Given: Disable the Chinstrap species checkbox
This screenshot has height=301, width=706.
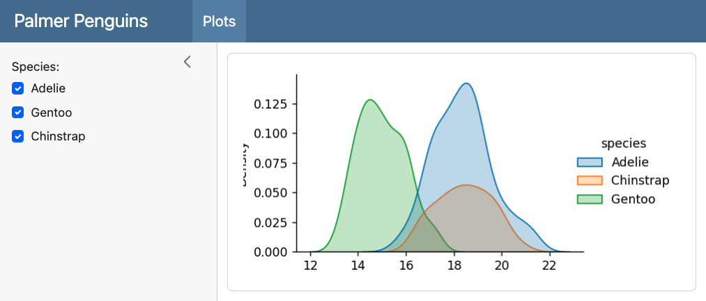Looking at the screenshot, I should pyautogui.click(x=18, y=136).
